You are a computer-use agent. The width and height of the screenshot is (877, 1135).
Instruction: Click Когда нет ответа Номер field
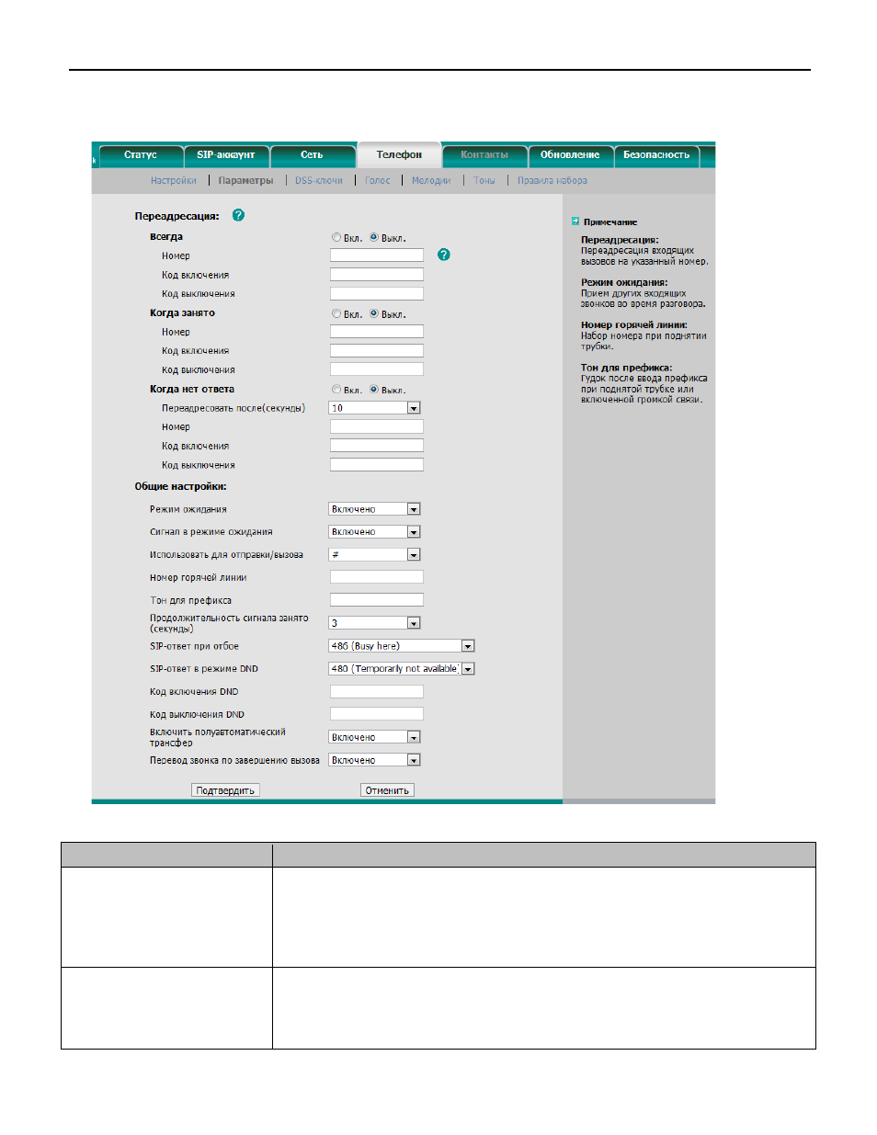coord(377,427)
